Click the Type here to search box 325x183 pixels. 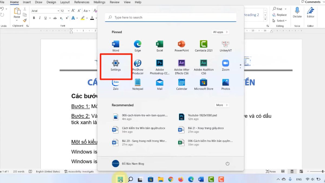tap(171, 17)
